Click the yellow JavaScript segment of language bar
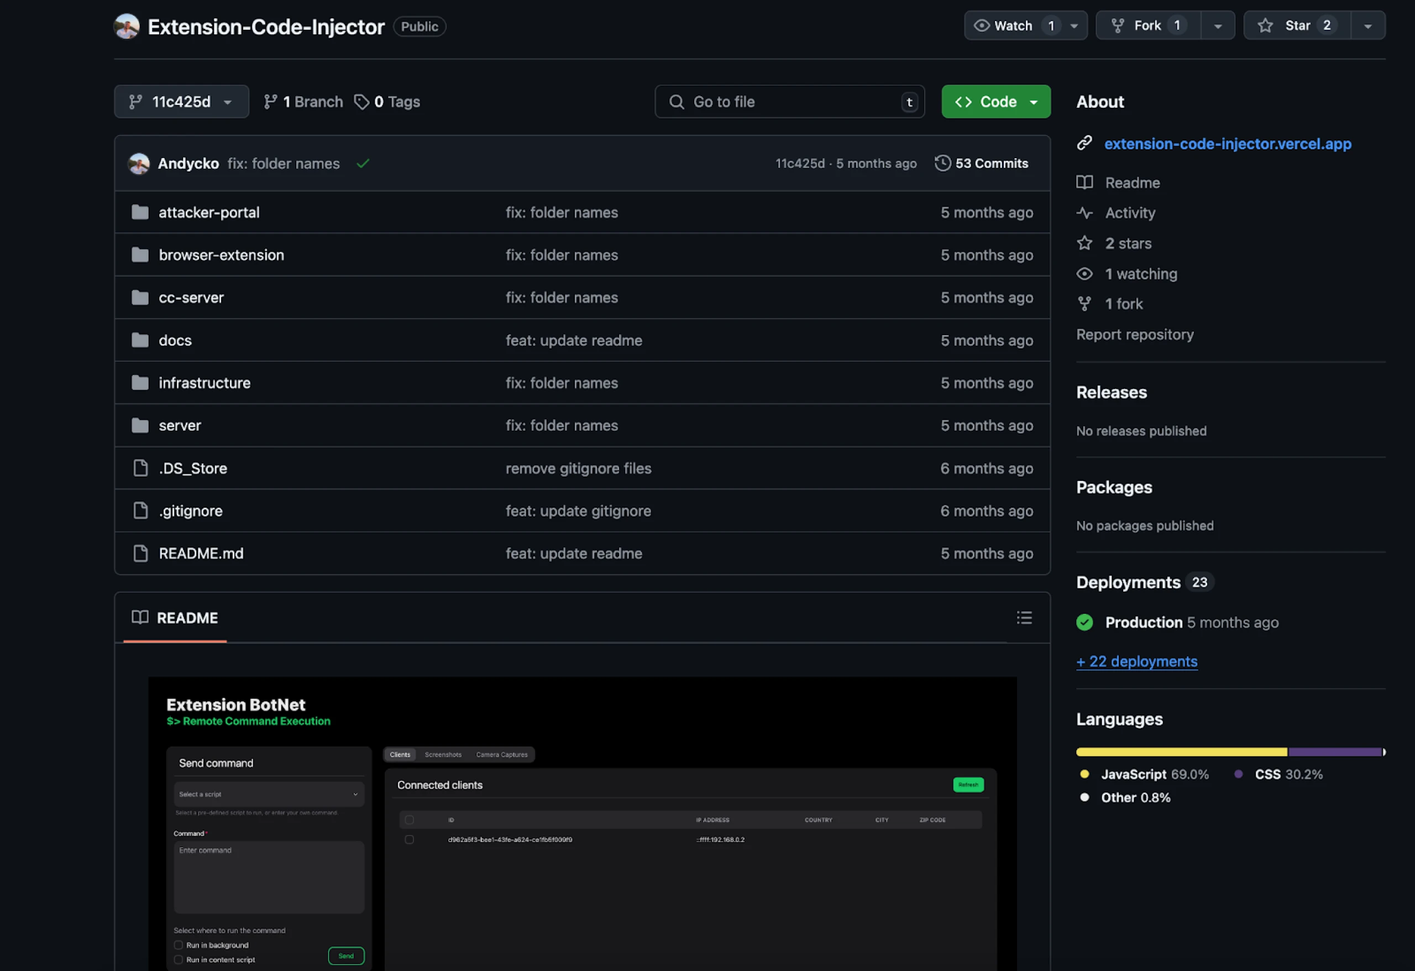Screen dimensions: 1415x971 (x=1182, y=753)
